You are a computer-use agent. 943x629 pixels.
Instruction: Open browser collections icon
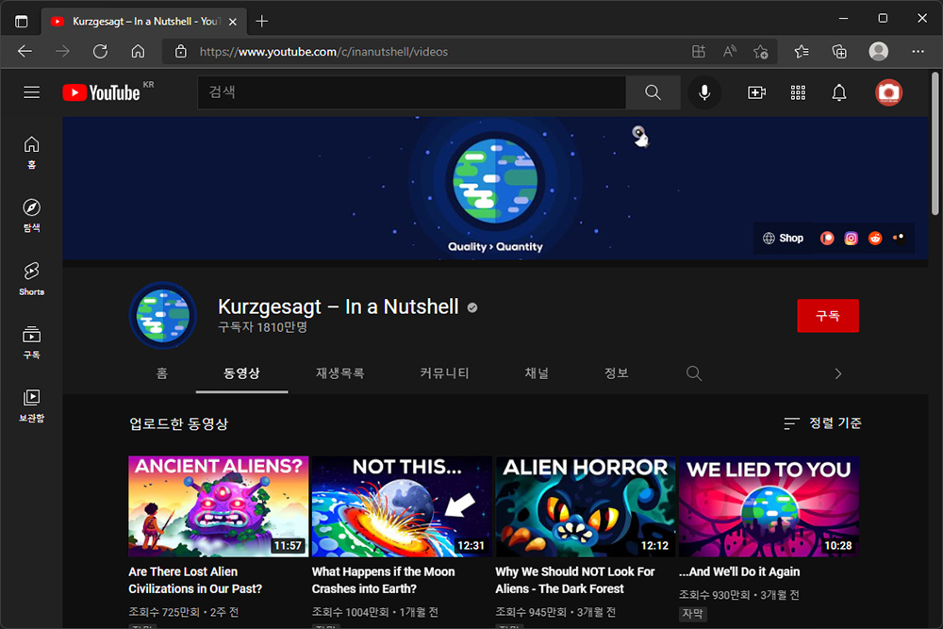pos(839,52)
